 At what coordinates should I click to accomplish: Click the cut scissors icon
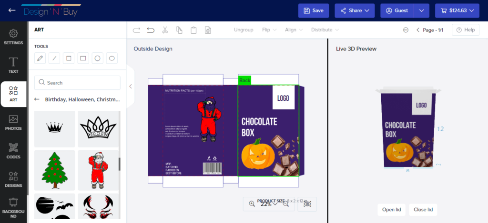point(165,30)
